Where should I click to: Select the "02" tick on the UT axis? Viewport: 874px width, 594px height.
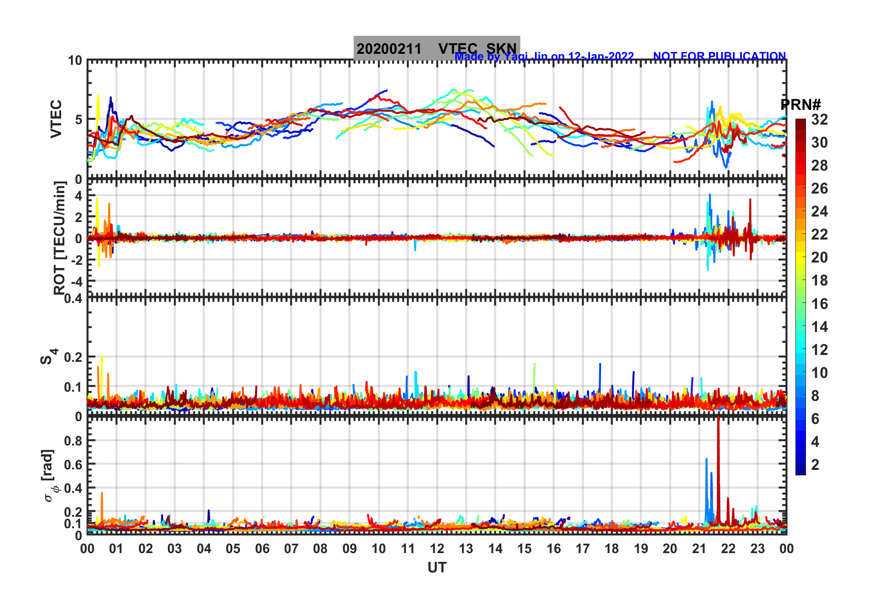146,548
